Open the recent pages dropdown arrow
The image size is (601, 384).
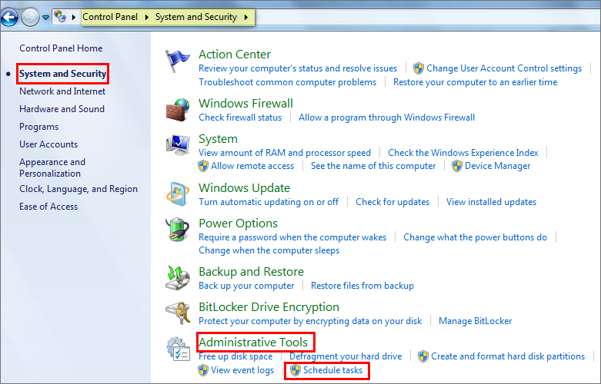click(45, 17)
